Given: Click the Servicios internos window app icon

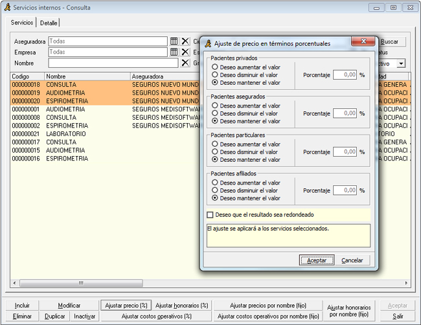Looking at the screenshot, I should 7,8.
